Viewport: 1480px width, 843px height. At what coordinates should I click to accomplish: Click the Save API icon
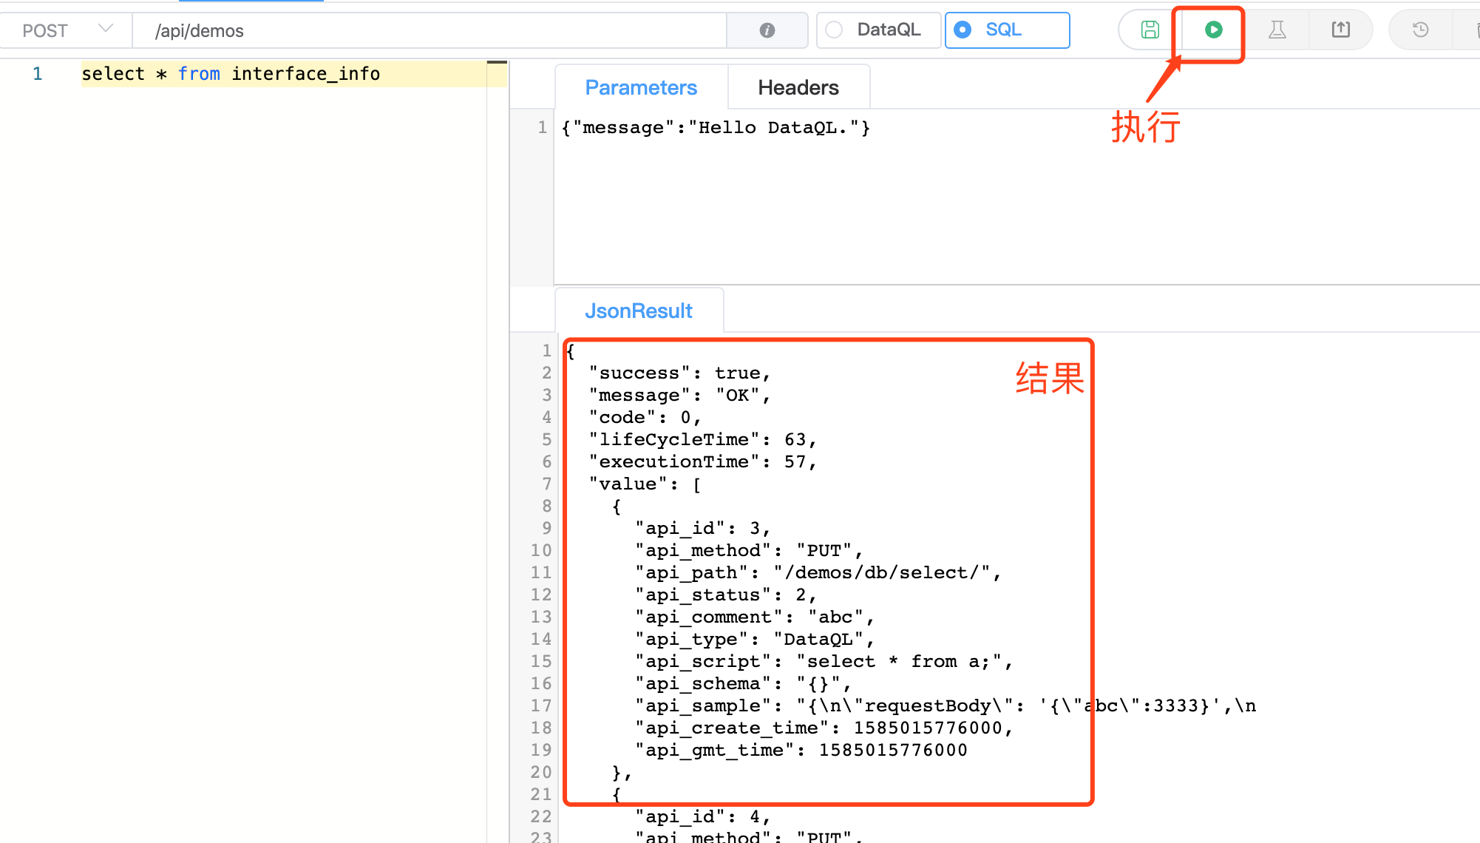1150,30
